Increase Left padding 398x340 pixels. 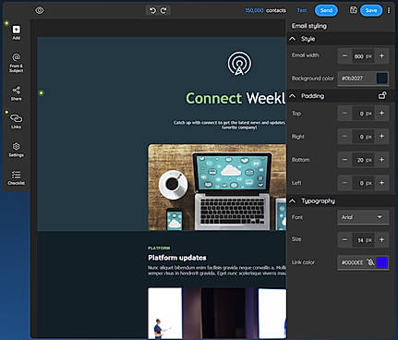click(381, 183)
